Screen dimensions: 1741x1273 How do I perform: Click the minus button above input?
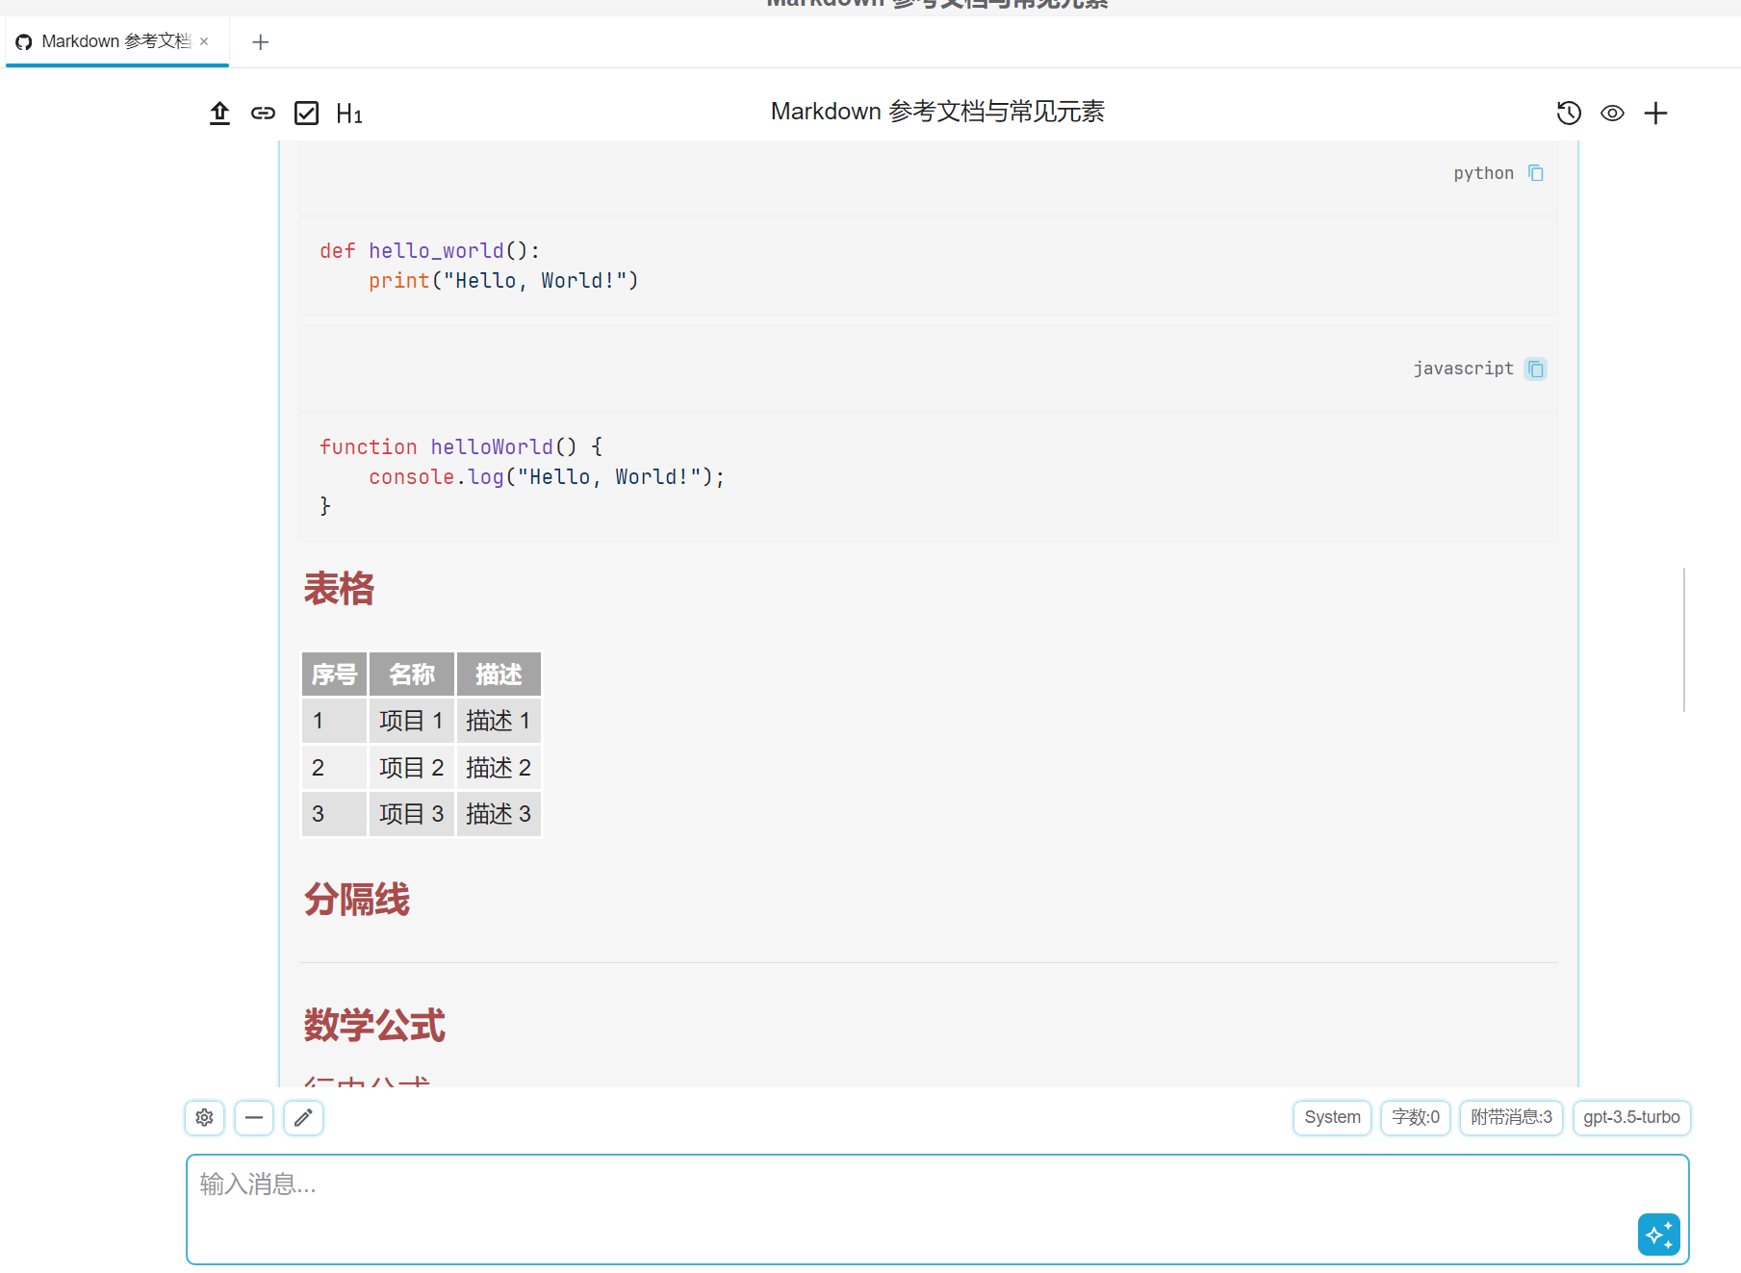pyautogui.click(x=254, y=1118)
